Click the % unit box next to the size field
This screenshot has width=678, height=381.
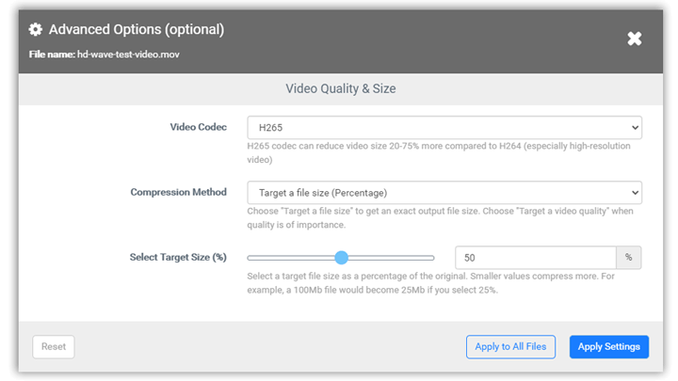pyautogui.click(x=629, y=258)
